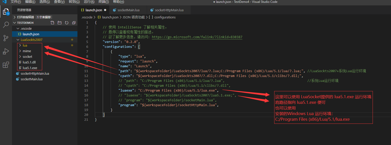This screenshot has width=391, height=145.
Task: Click the 资源管理器 panel title
Action: coord(24,10)
